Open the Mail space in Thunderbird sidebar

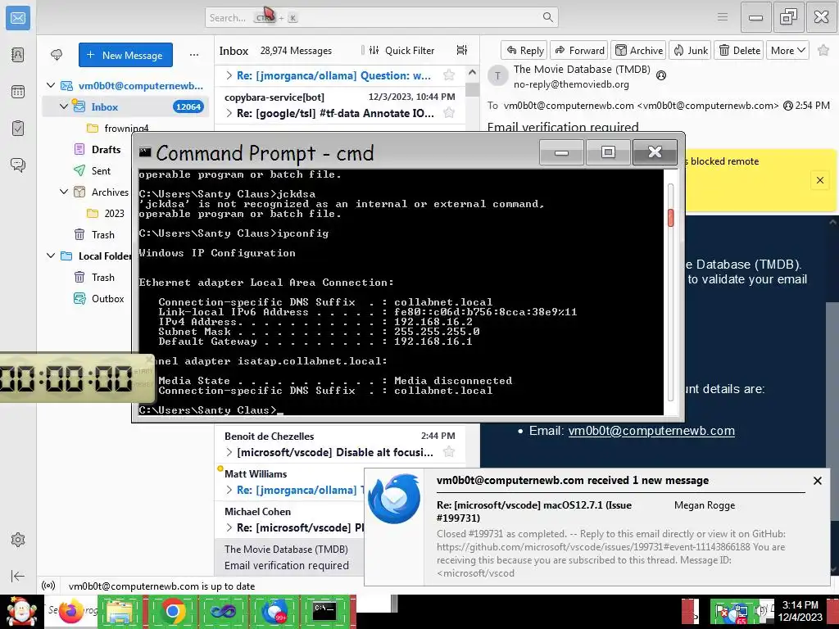tap(18, 18)
